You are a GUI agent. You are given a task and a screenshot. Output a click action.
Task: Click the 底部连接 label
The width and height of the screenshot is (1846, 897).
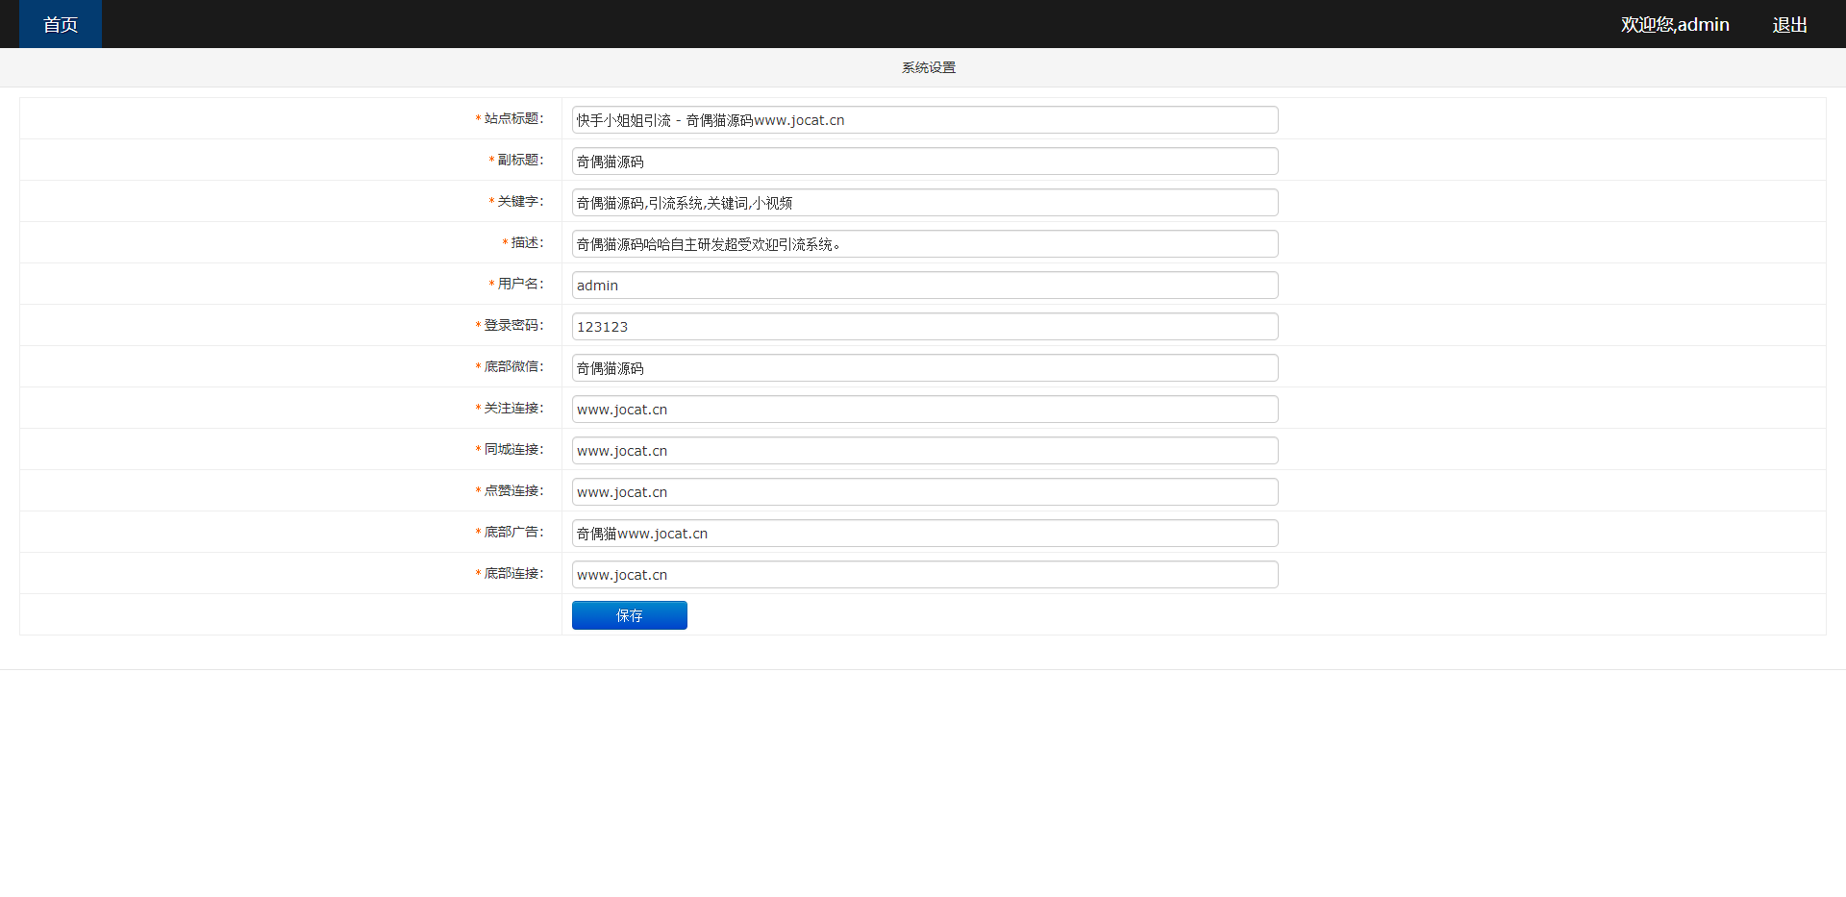click(513, 573)
